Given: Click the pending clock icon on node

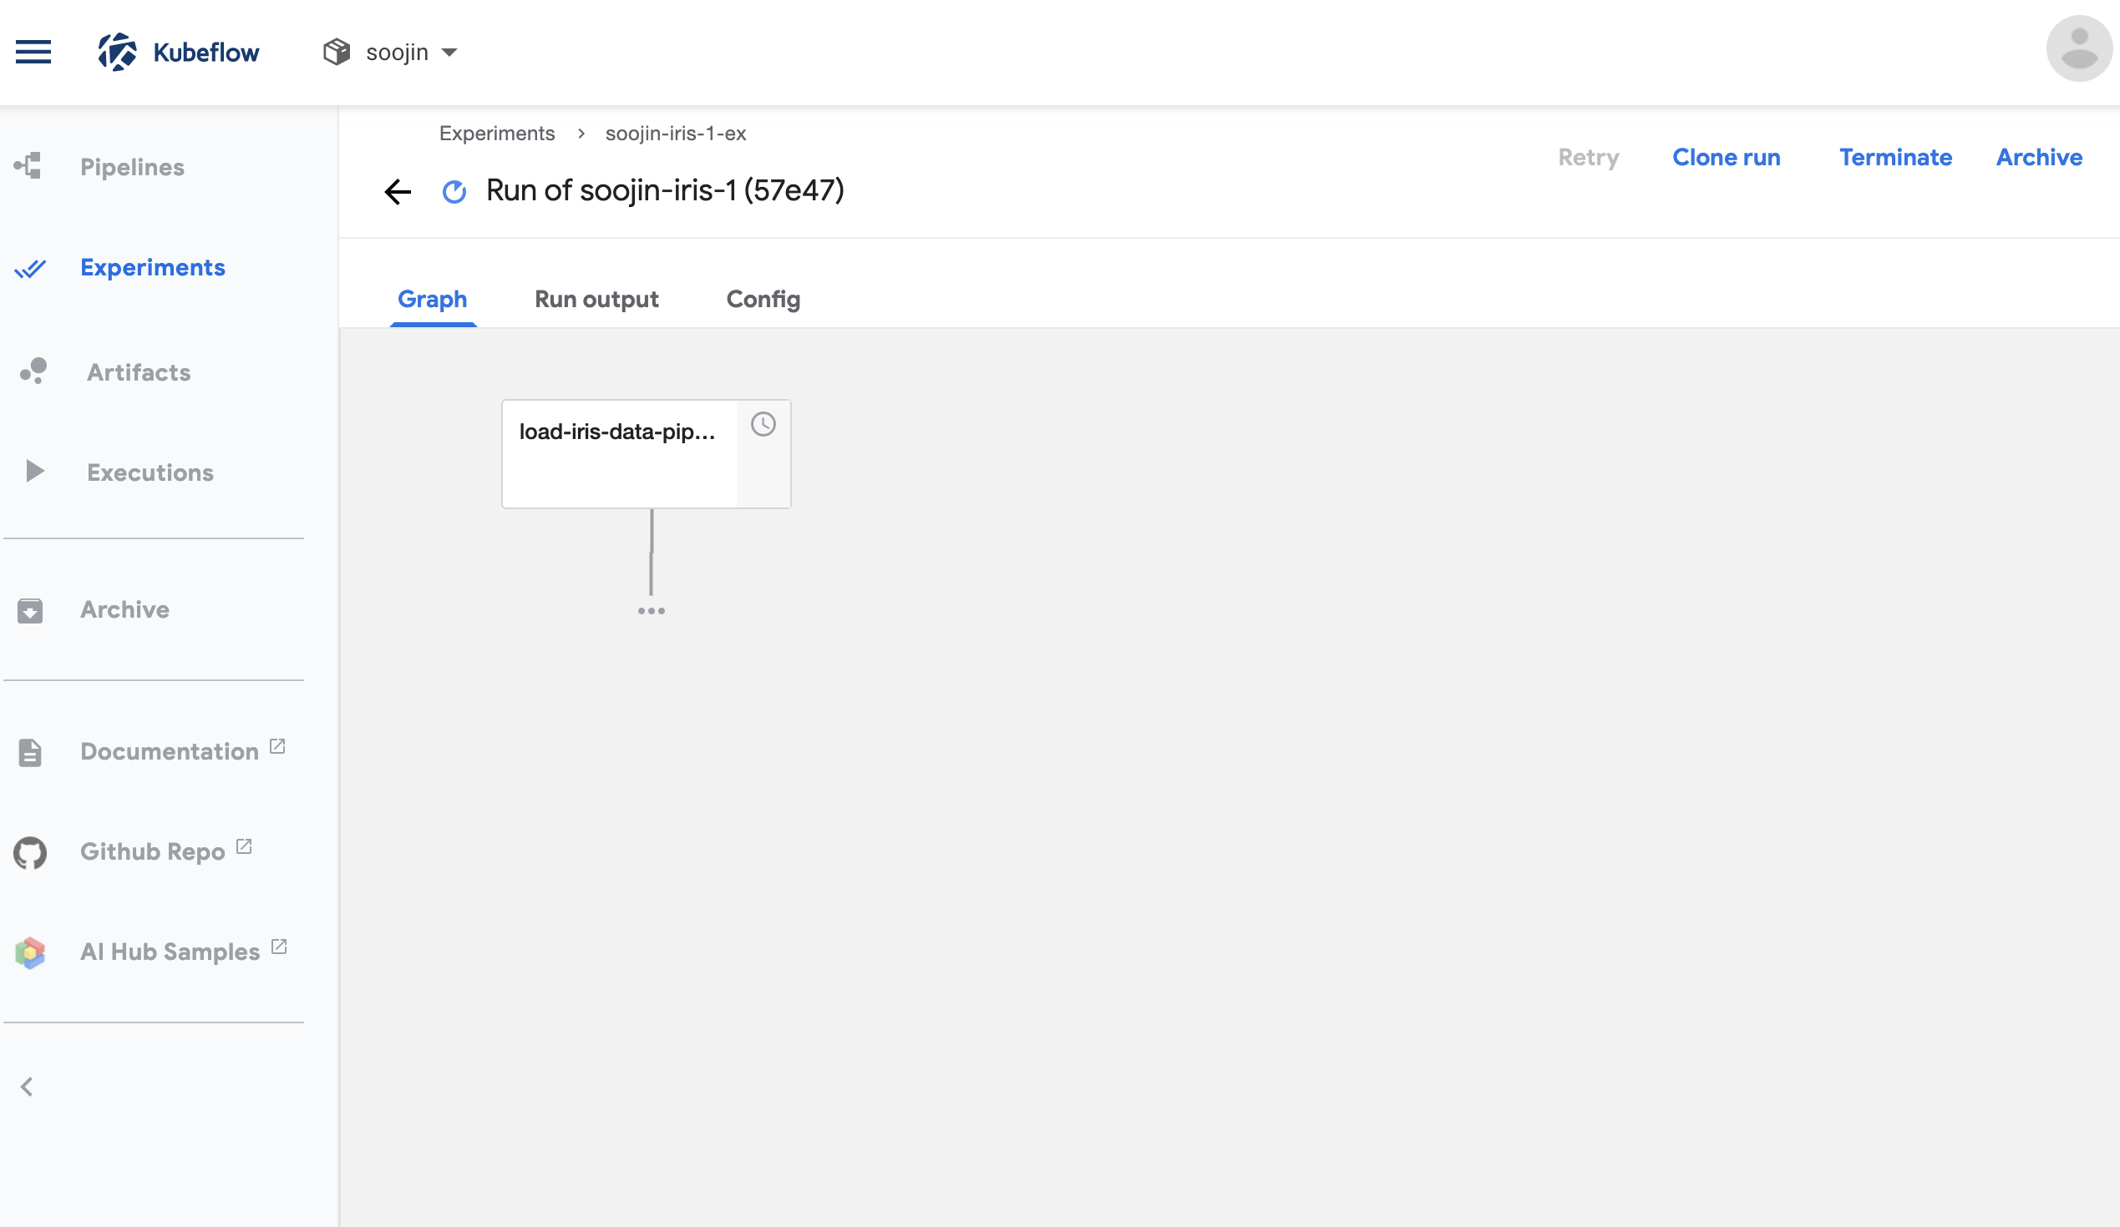Looking at the screenshot, I should click(x=763, y=424).
